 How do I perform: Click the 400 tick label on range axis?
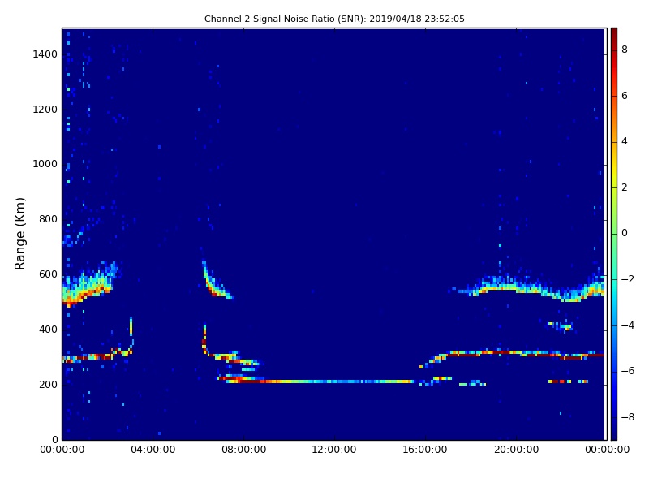[x=48, y=330]
